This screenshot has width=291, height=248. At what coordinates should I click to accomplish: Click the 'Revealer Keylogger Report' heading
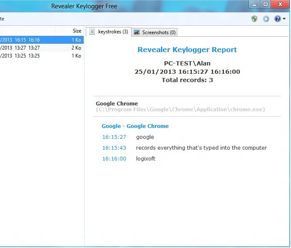tap(187, 50)
